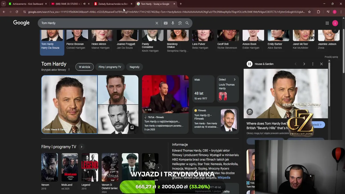Select the Tom Hardy cast card
The height and width of the screenshot is (194, 345).
(x=52, y=42)
